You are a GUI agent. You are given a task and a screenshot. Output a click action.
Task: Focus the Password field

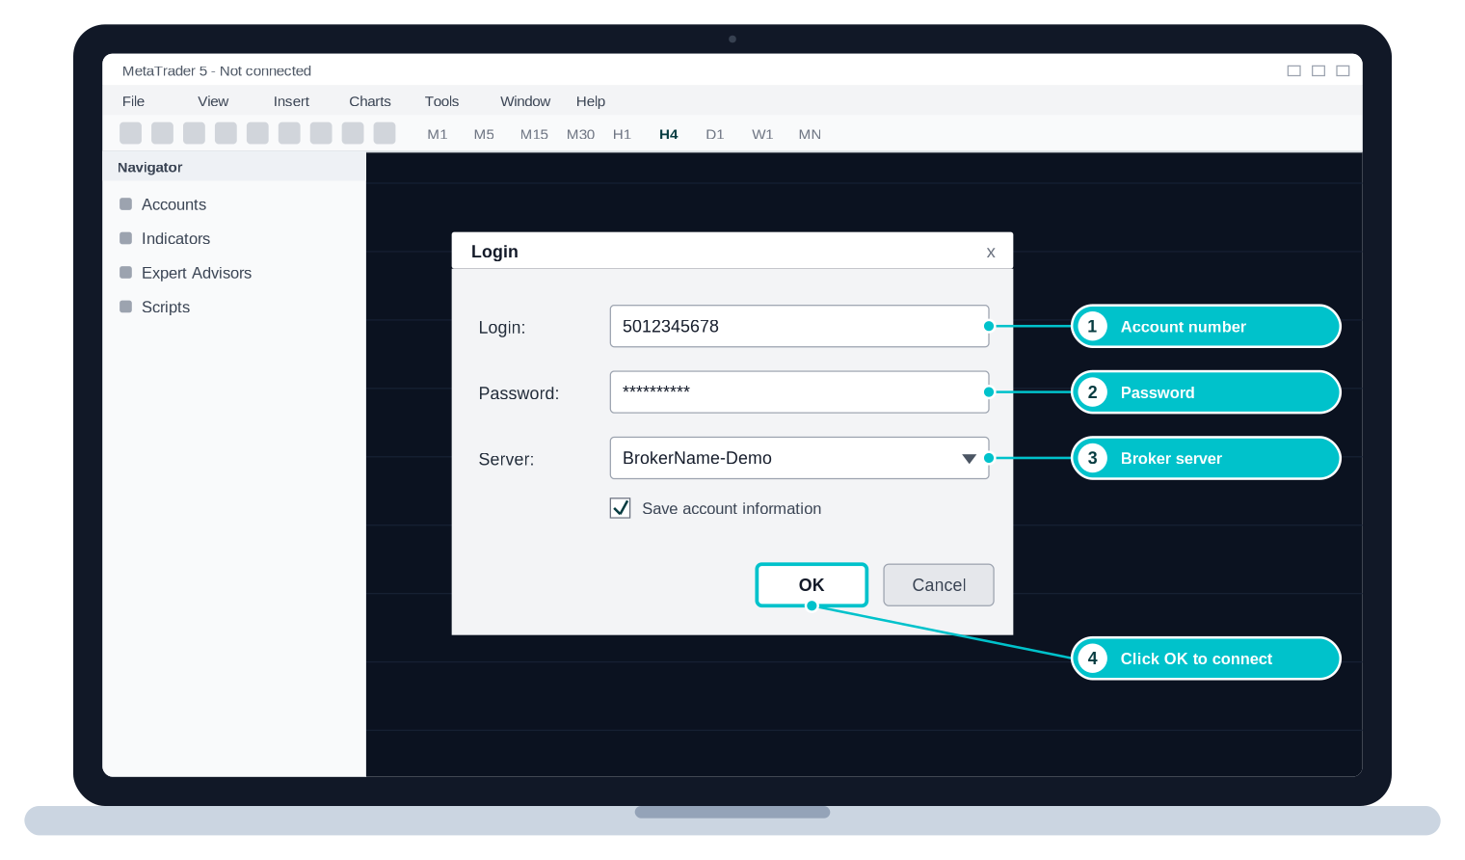click(x=799, y=391)
